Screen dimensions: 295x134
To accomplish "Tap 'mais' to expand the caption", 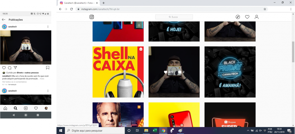I will [x=42, y=79].
